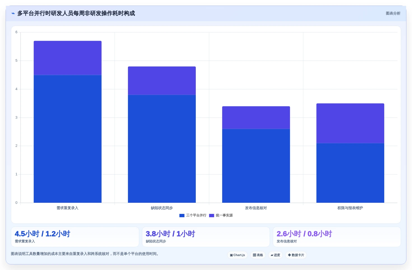
Task: Click the purple bar segment for 缺陷状态同步
Action: (x=162, y=81)
